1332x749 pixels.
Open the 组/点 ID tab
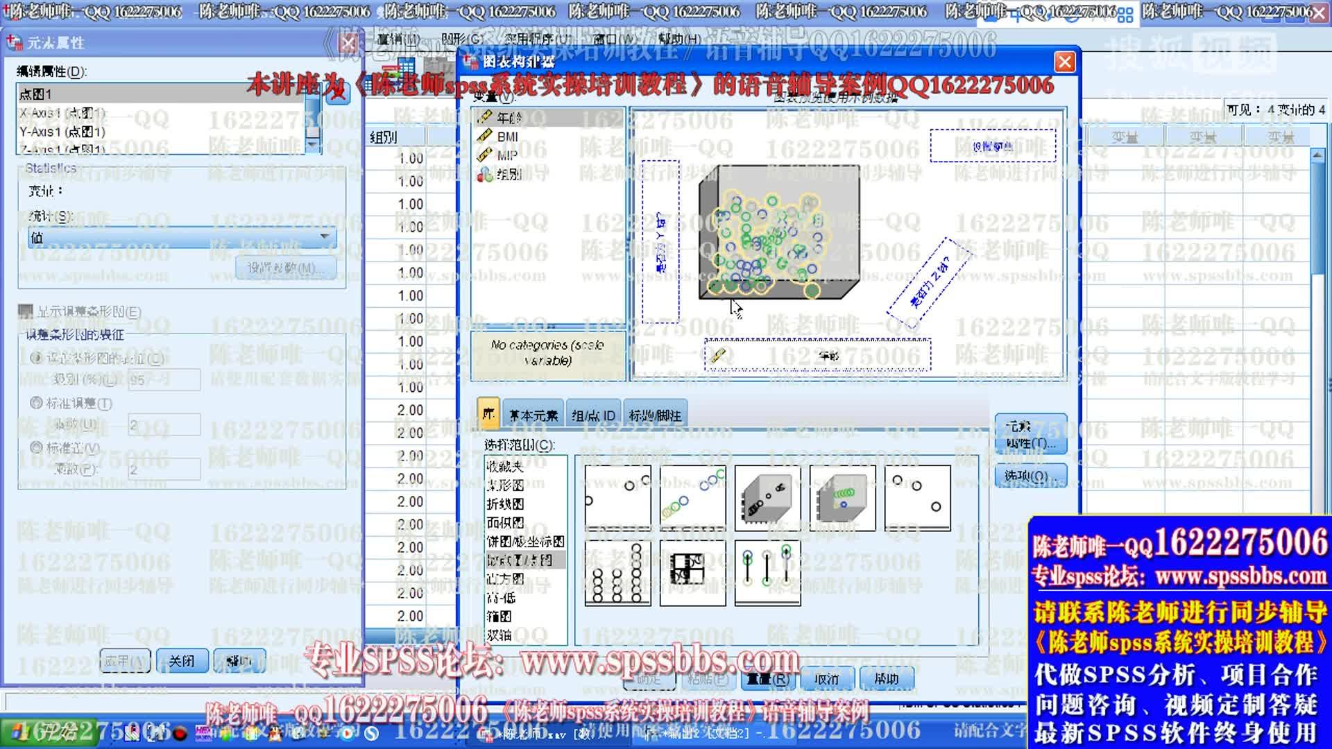pyautogui.click(x=593, y=415)
